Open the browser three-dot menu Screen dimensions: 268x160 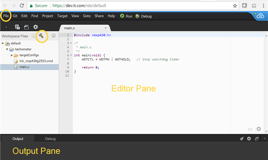coord(263,6)
